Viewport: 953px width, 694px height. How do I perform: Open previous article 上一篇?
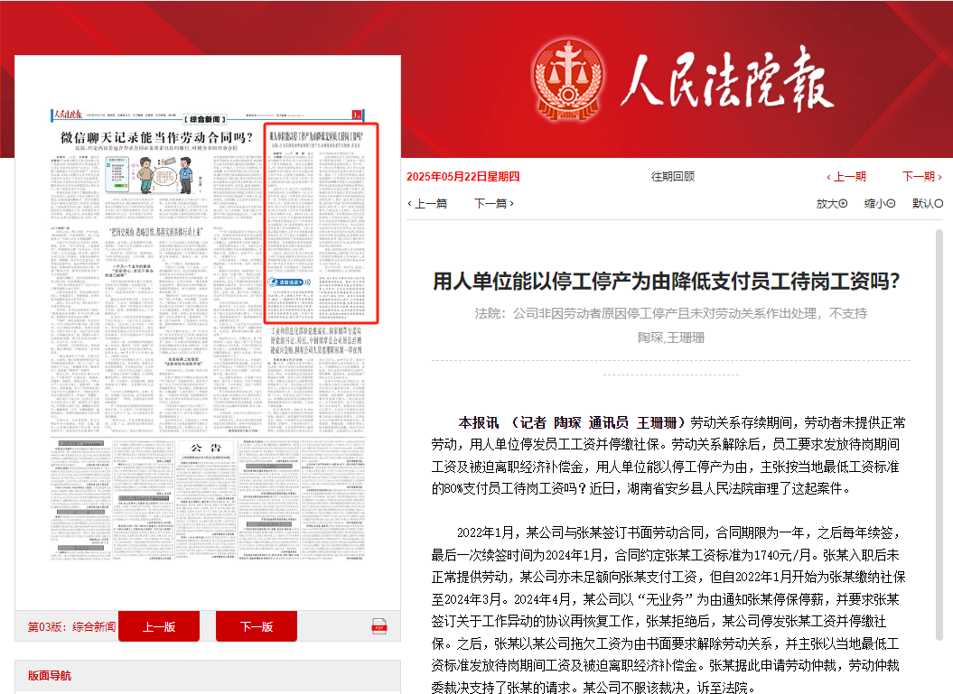[x=427, y=203]
